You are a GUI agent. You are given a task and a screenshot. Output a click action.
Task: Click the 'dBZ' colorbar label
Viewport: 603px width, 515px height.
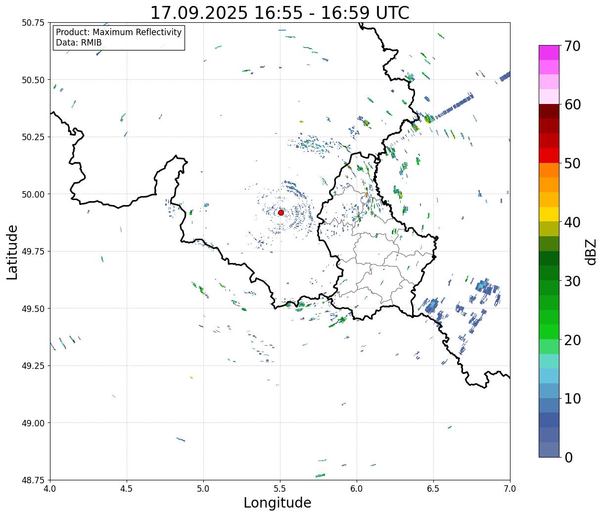coord(591,252)
